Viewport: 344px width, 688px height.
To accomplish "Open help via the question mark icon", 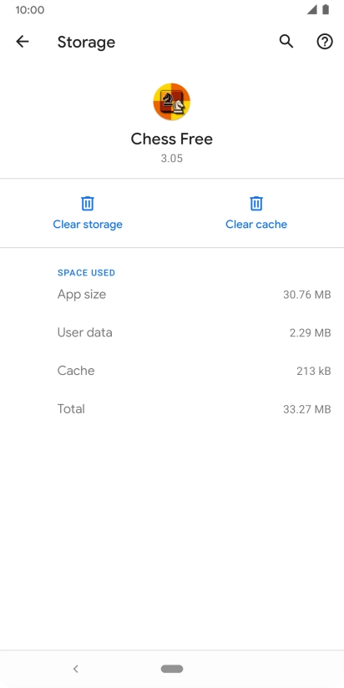I will click(x=325, y=42).
